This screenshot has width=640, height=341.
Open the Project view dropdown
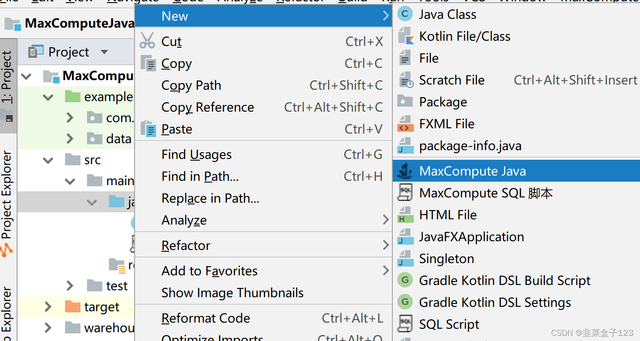point(104,52)
